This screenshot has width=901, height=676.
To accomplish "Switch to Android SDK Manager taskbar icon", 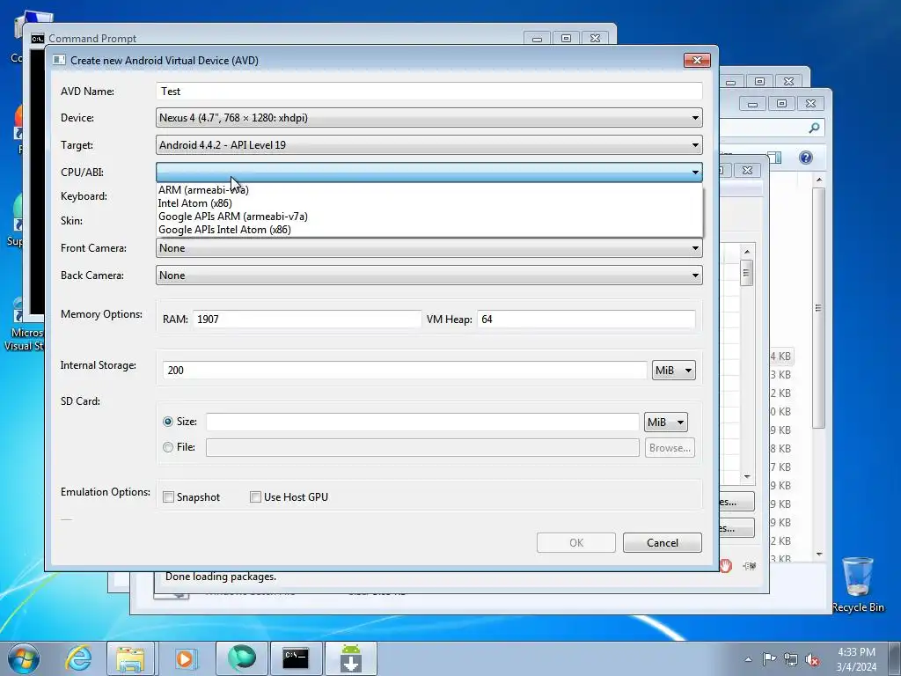I will pos(350,658).
